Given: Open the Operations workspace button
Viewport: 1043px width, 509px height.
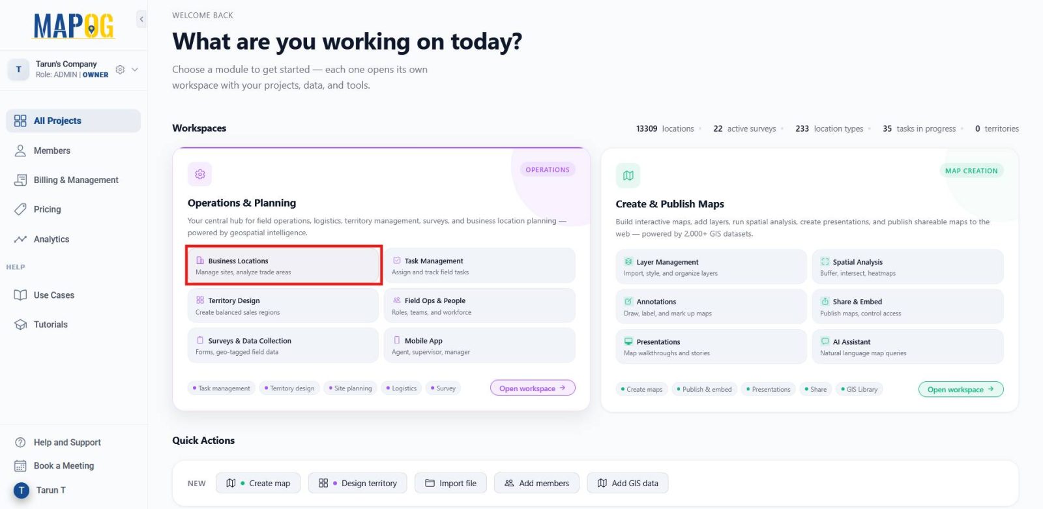Looking at the screenshot, I should click(x=533, y=388).
